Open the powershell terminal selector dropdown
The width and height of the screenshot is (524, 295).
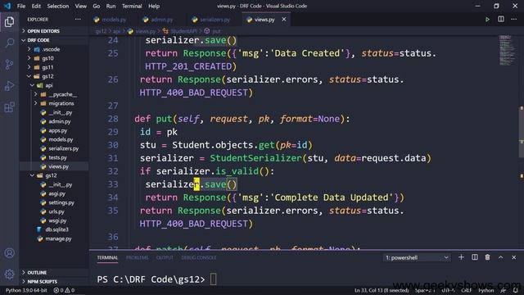417,257
